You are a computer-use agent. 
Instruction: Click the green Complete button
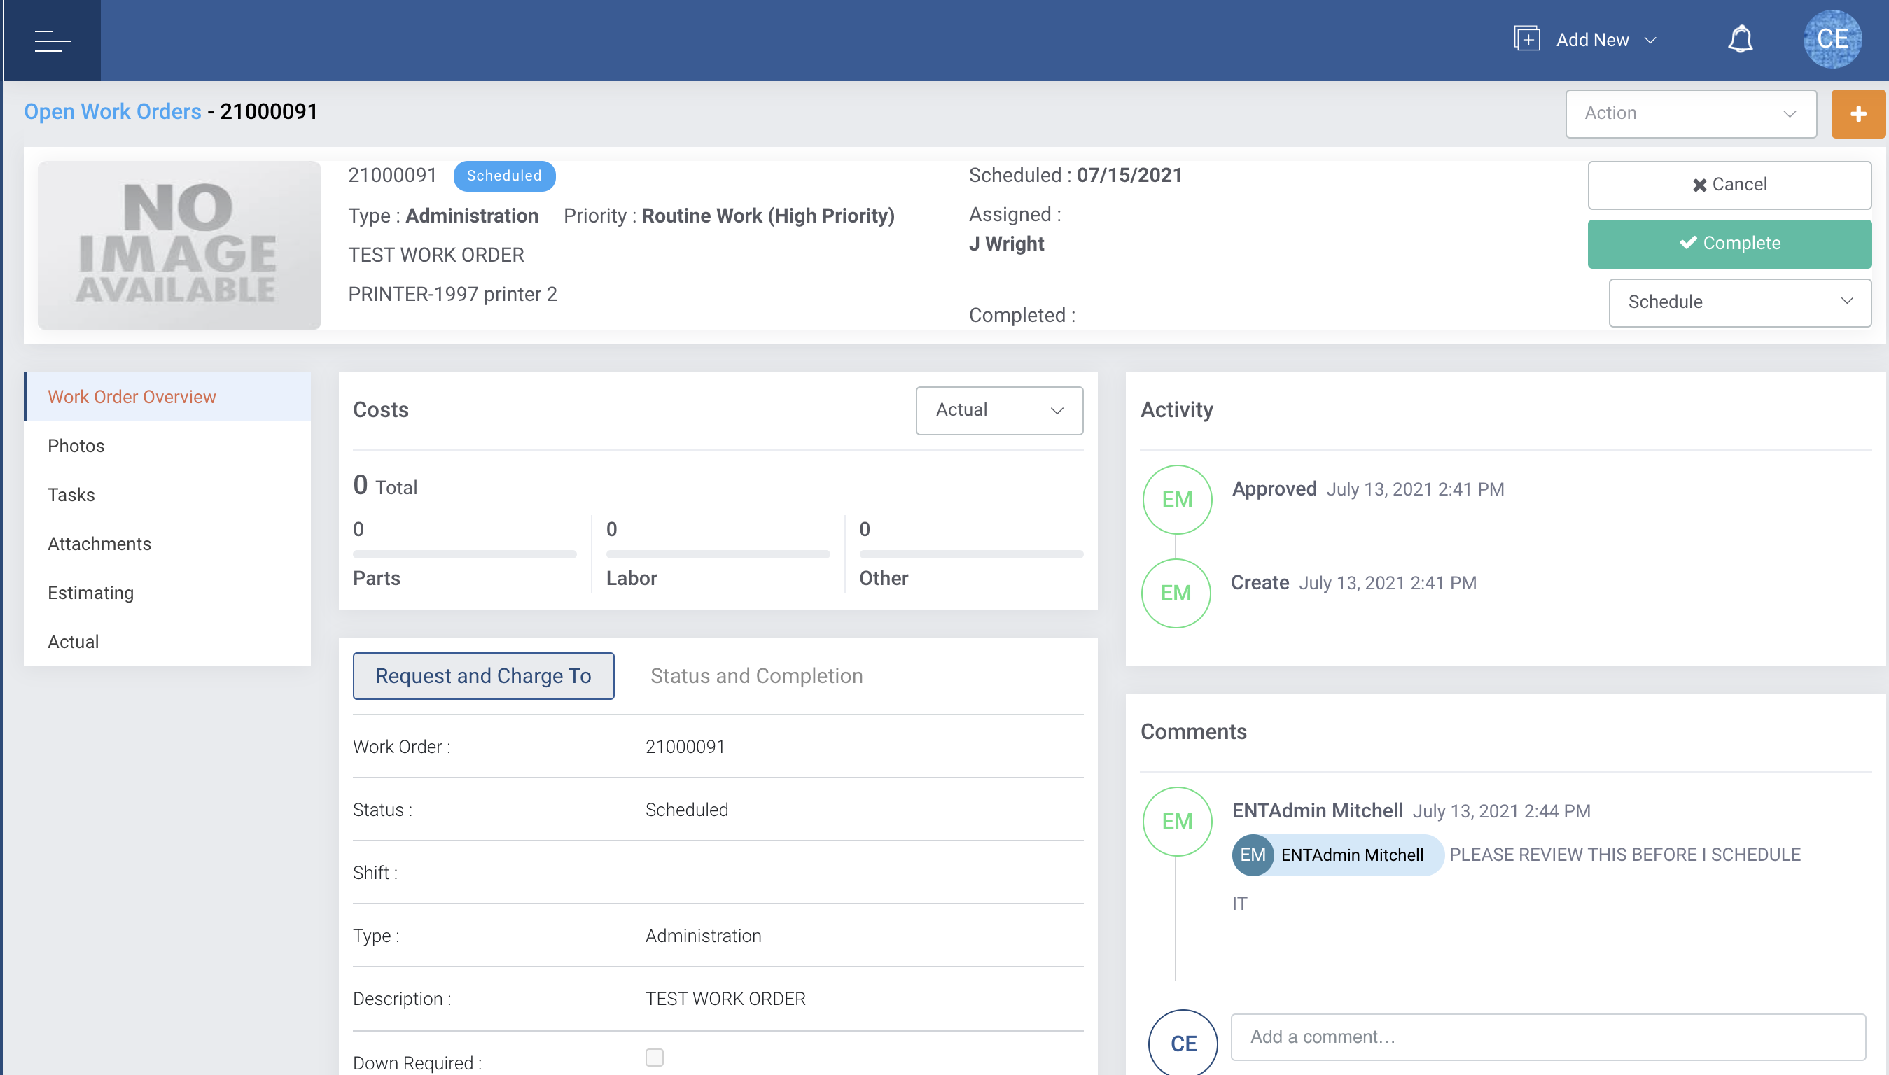[1729, 244]
